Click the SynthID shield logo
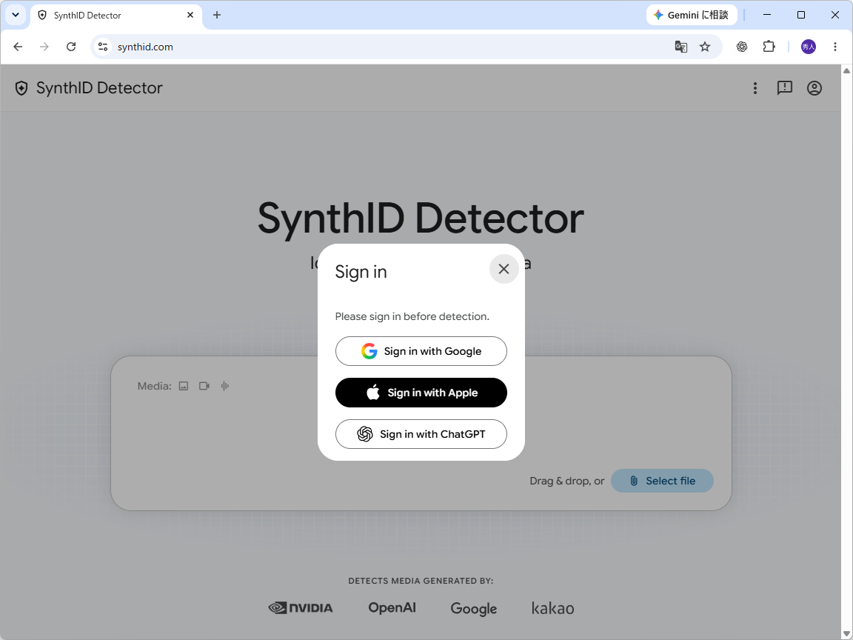 21,88
